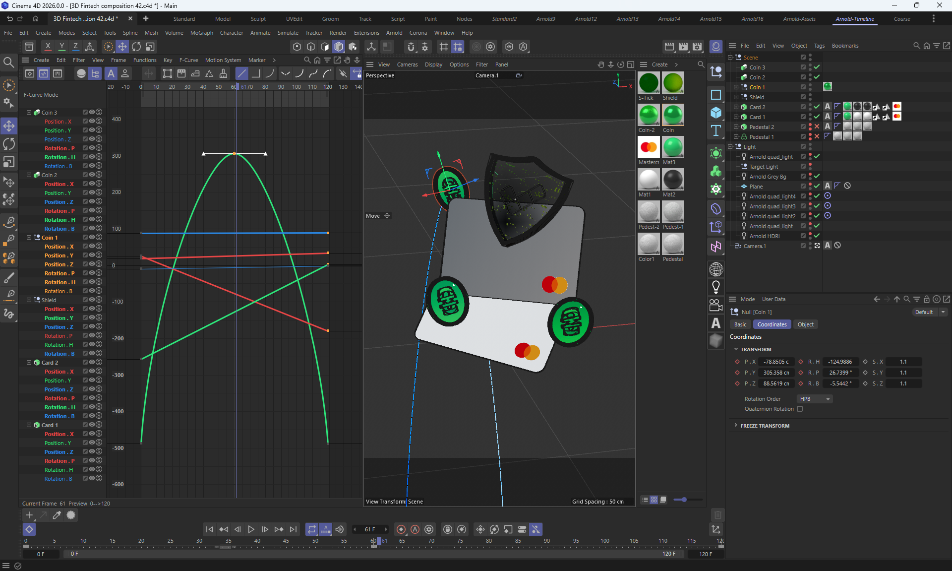Viewport: 952px width, 571px height.
Task: Open the MoGraph menu
Action: [x=201, y=33]
